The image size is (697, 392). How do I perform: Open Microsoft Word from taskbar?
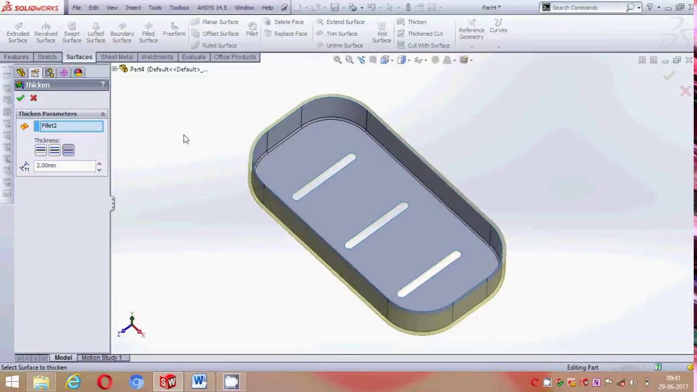point(199,382)
